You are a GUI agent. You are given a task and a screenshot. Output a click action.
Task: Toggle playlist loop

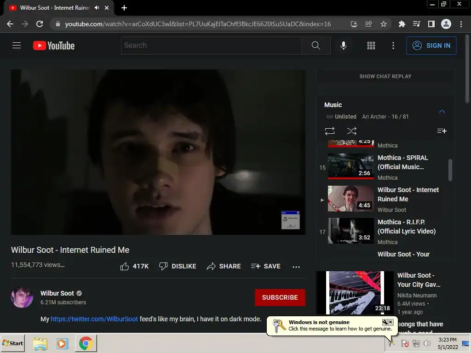click(329, 131)
